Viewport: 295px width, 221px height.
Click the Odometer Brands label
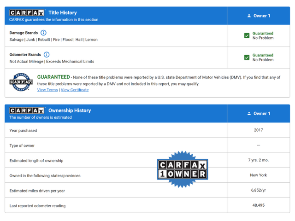(x=25, y=55)
